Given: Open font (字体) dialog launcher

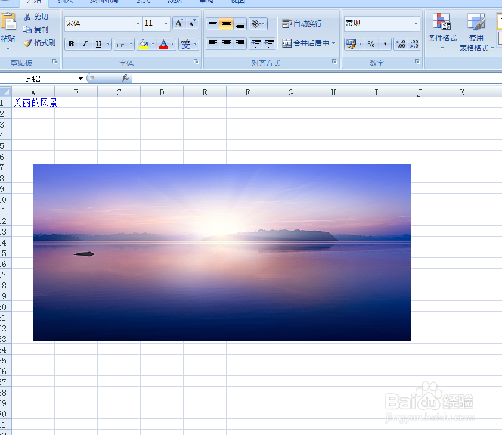Looking at the screenshot, I should point(196,61).
